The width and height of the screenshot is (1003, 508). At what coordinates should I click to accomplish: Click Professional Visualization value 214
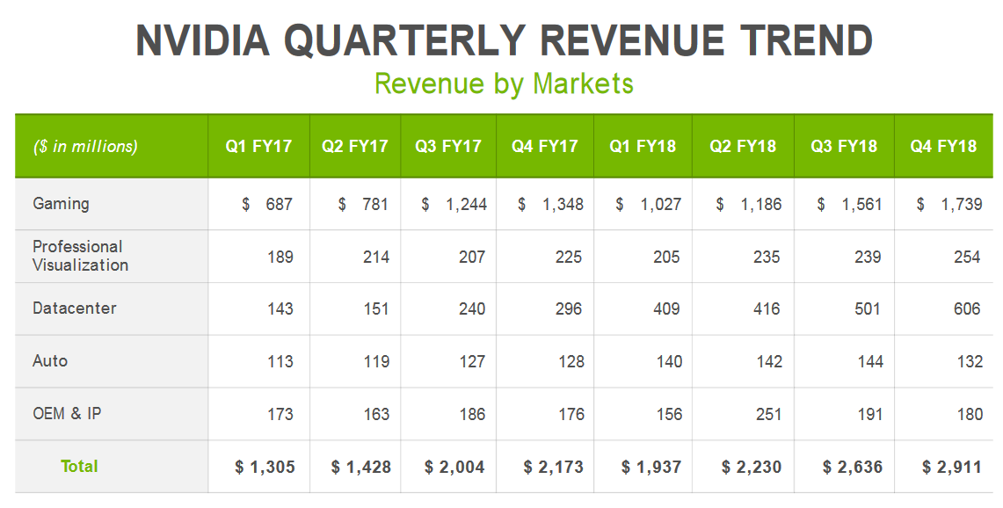376,258
